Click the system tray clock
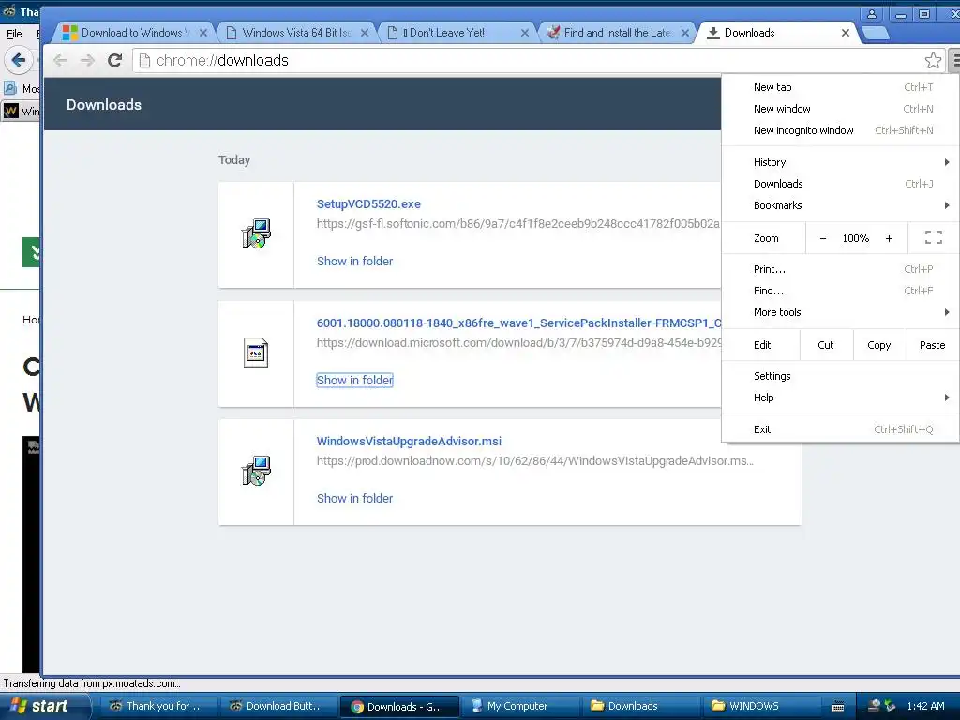 coord(925,706)
